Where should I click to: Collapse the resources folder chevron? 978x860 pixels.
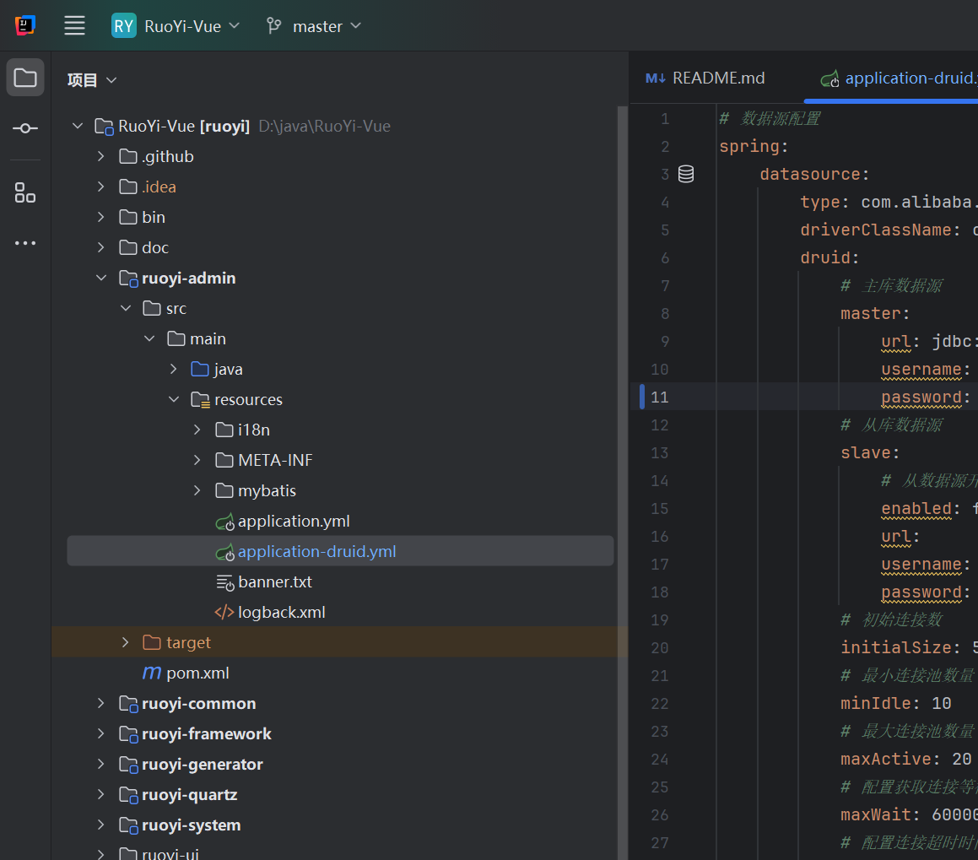pyautogui.click(x=173, y=399)
